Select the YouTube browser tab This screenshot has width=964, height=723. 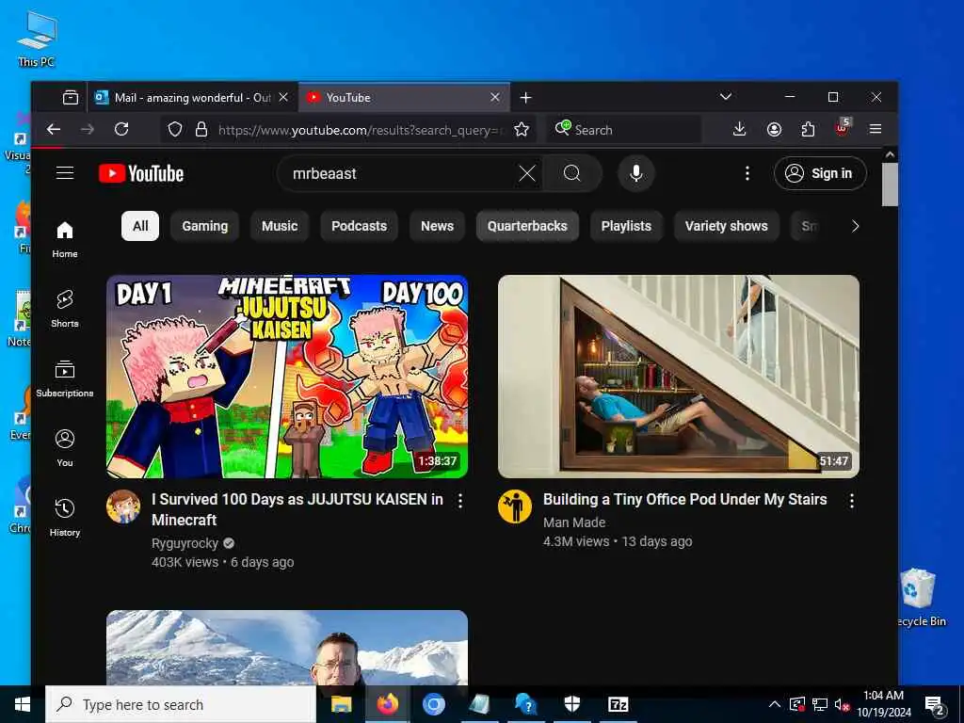[404, 97]
